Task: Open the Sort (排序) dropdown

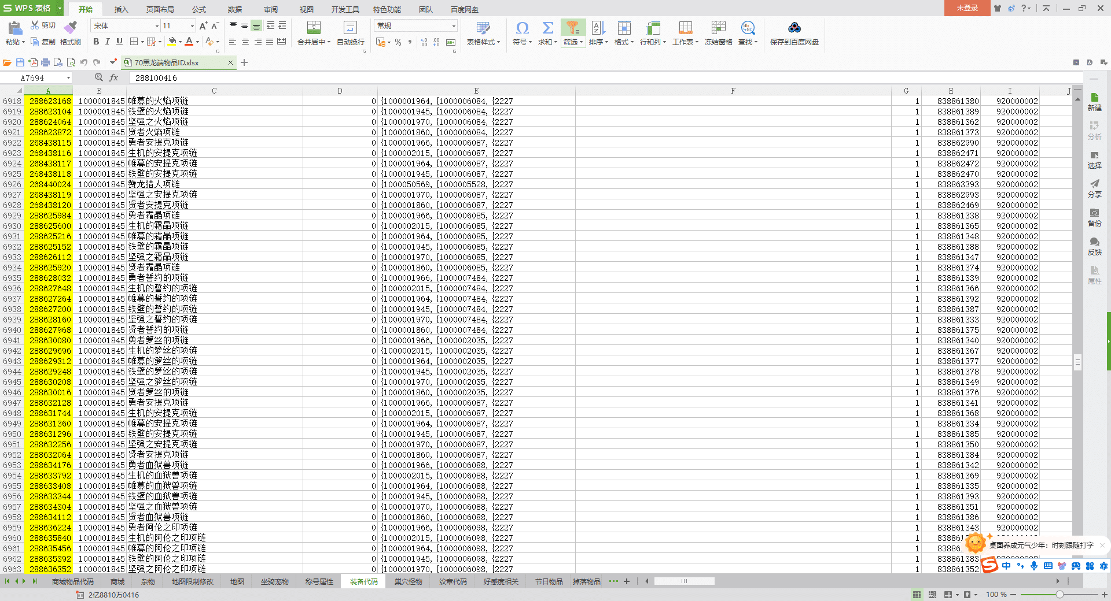Action: click(598, 42)
